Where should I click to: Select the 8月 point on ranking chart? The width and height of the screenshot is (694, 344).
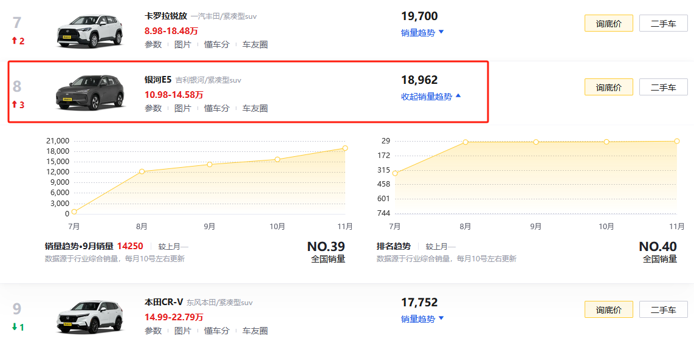tap(465, 142)
